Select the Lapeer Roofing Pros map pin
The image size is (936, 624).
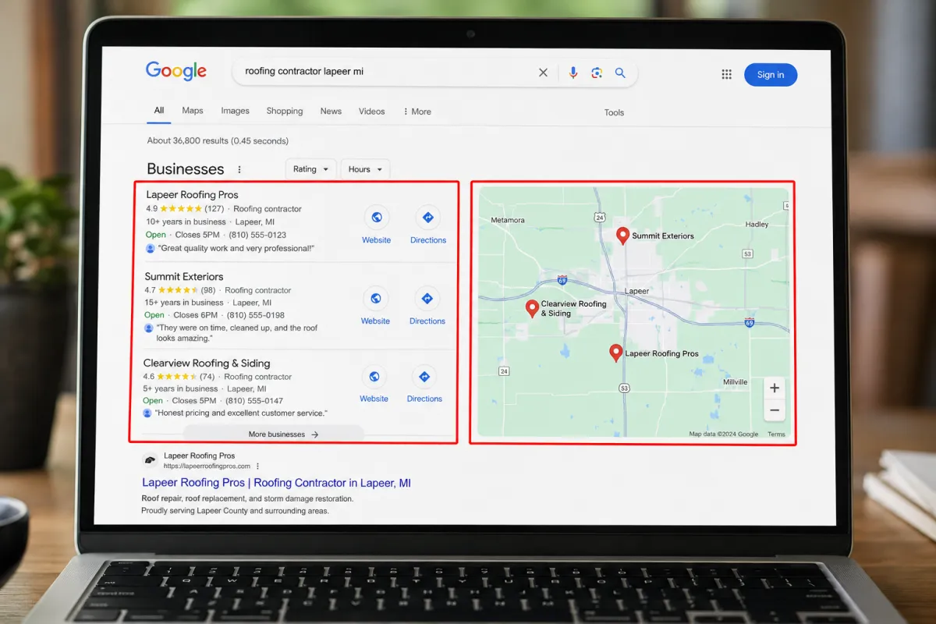[615, 353]
